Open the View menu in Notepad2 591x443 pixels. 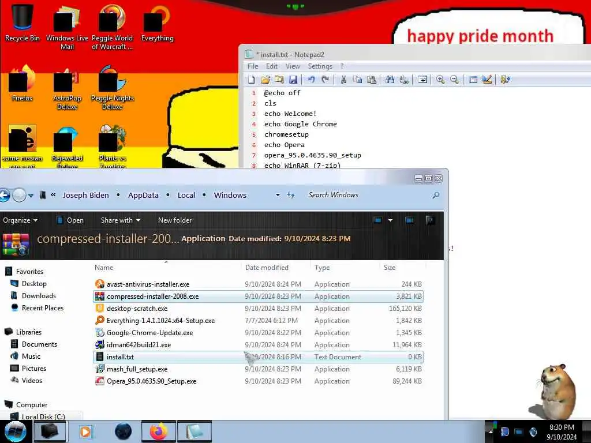[293, 66]
